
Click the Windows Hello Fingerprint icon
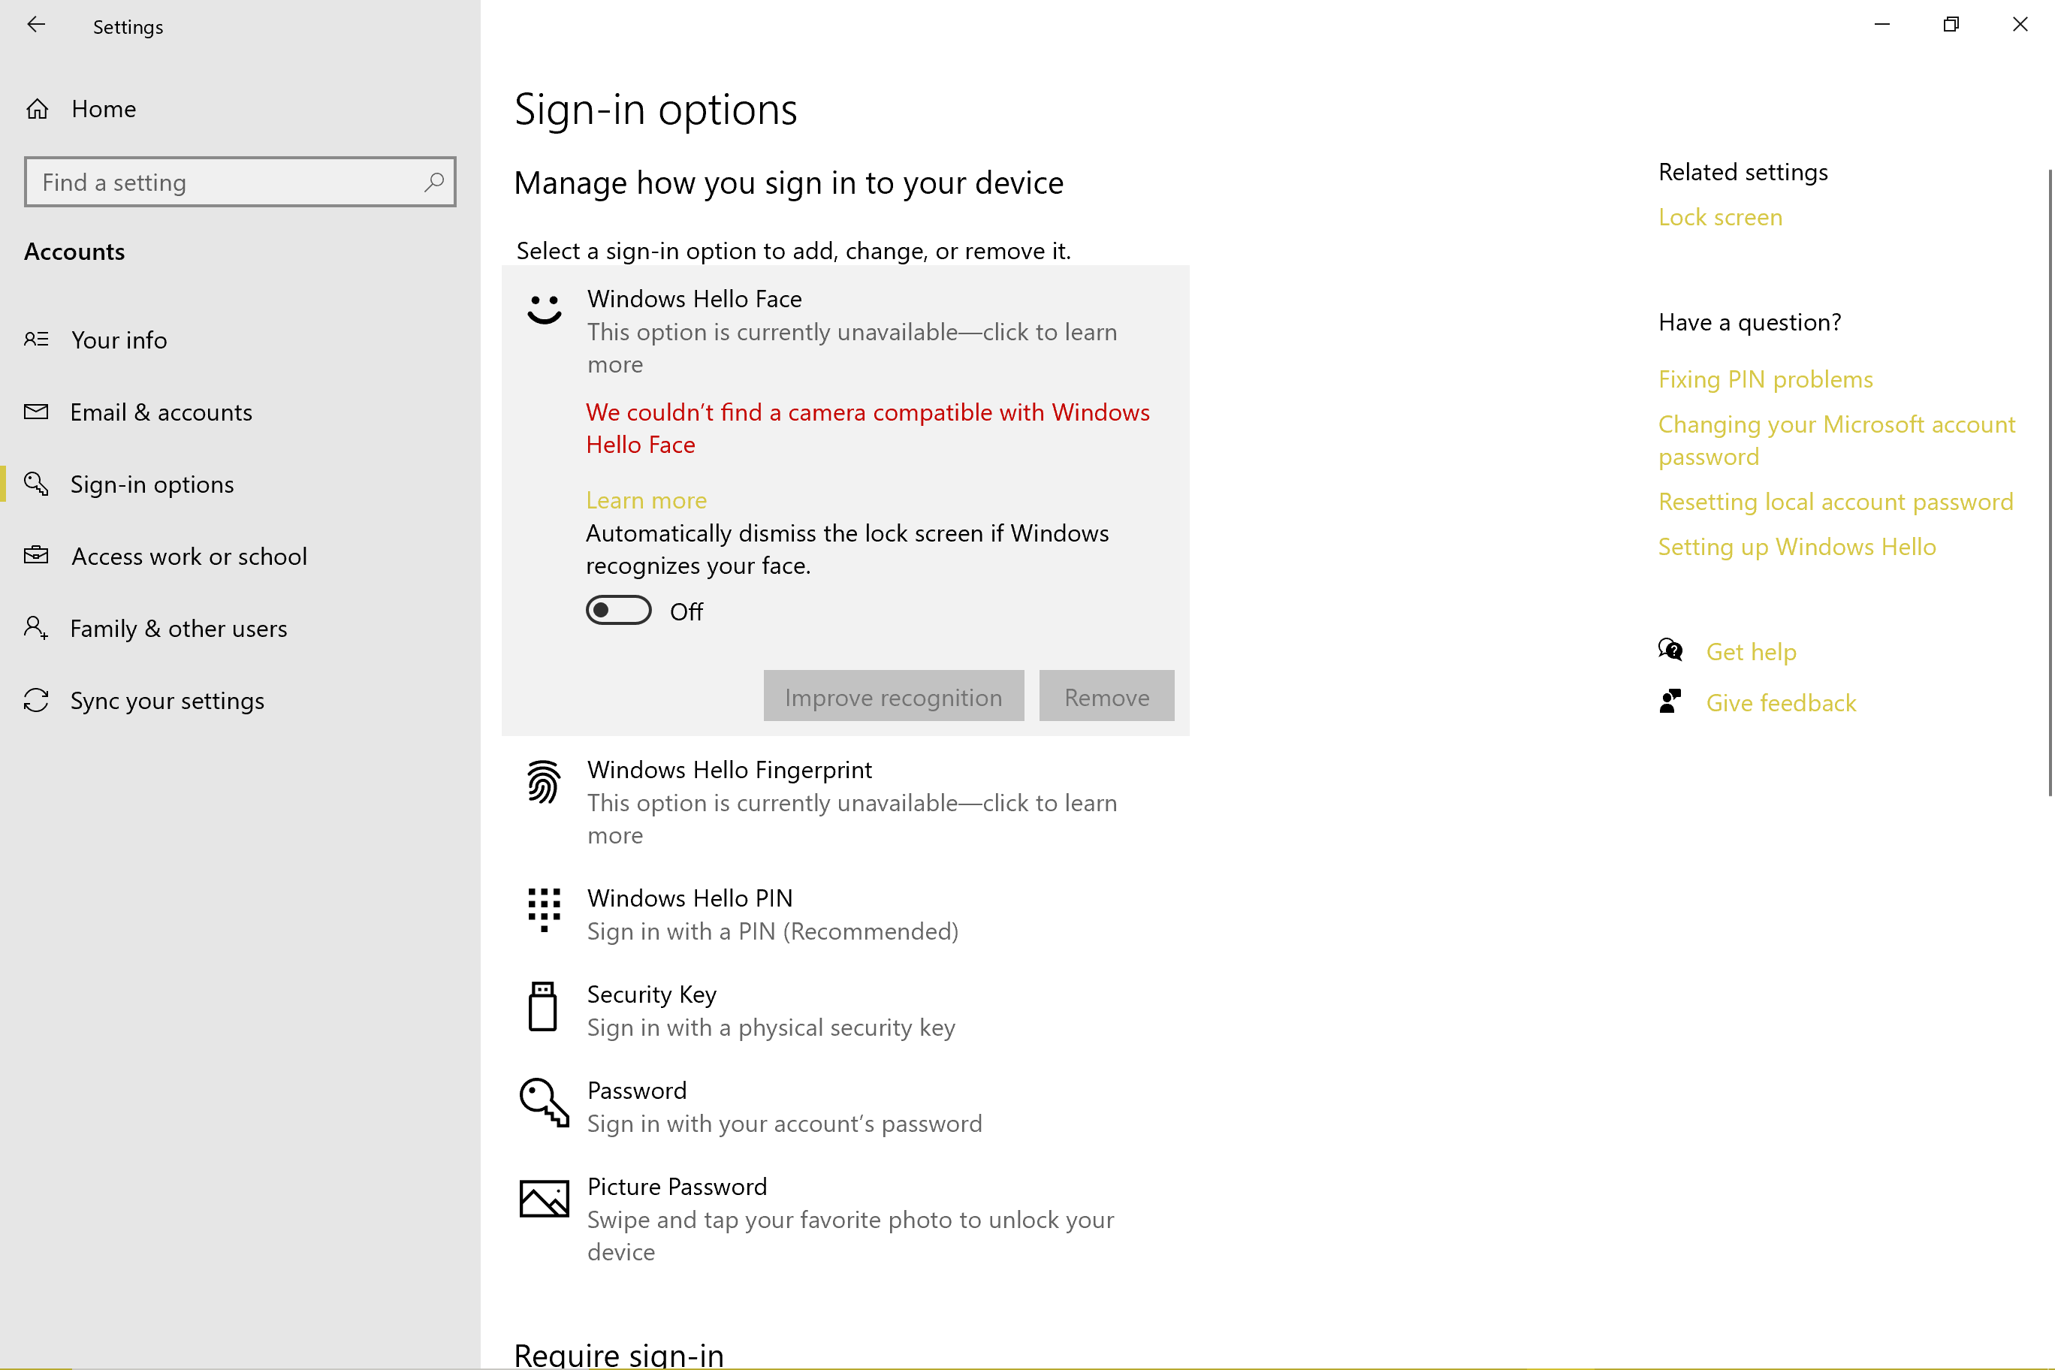[544, 781]
